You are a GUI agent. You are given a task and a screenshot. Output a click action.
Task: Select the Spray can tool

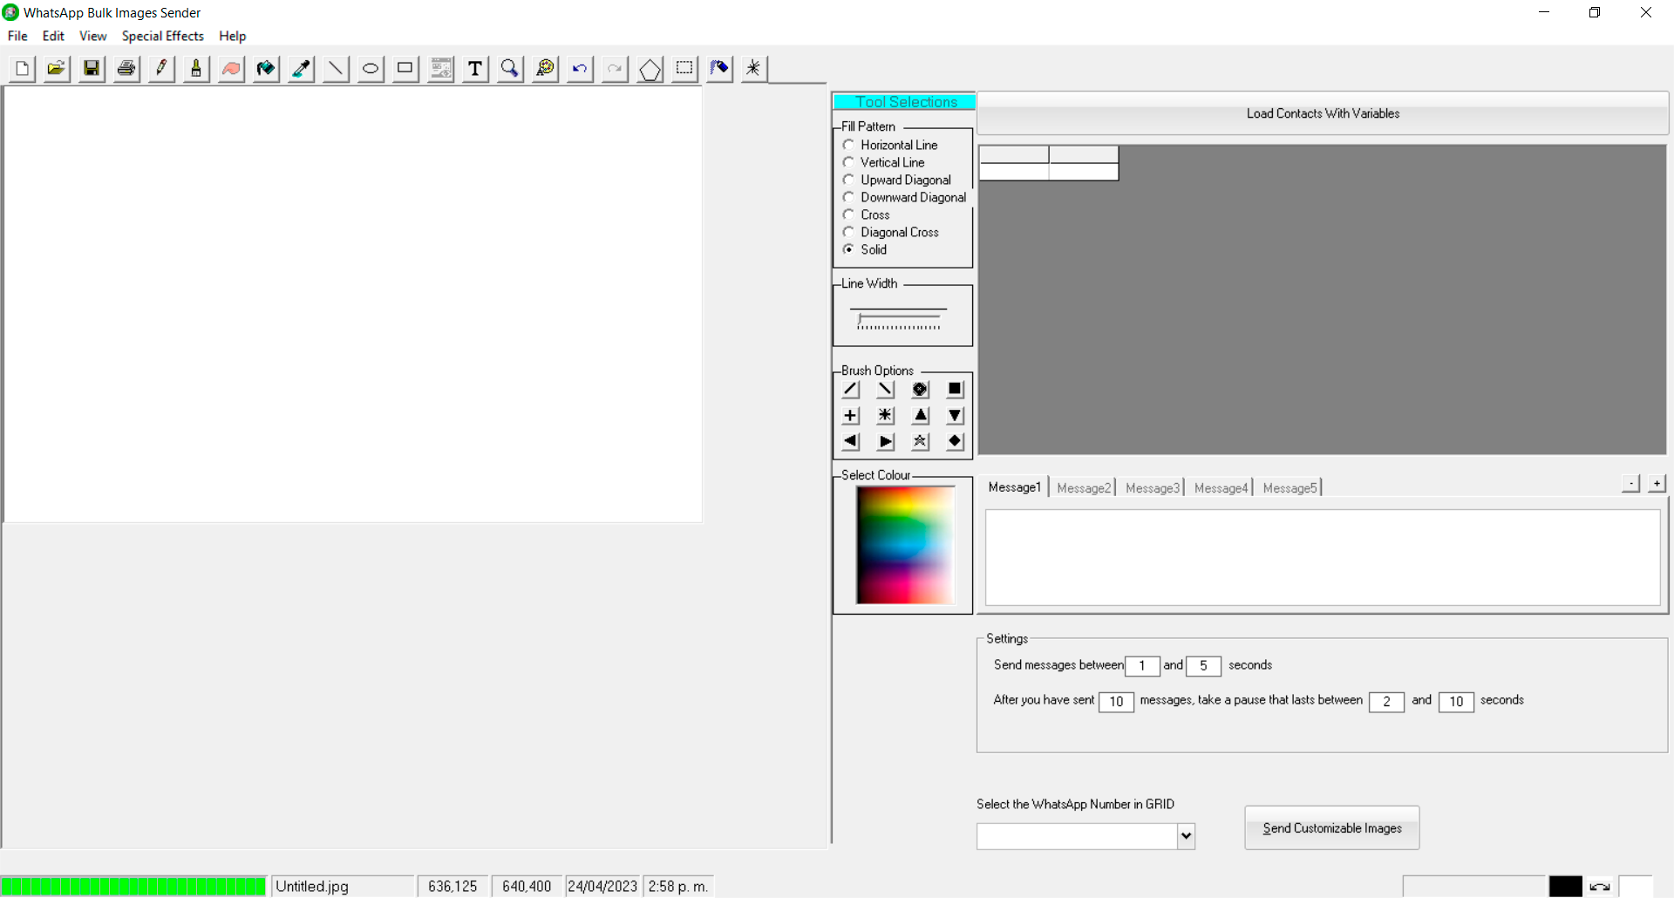[719, 69]
